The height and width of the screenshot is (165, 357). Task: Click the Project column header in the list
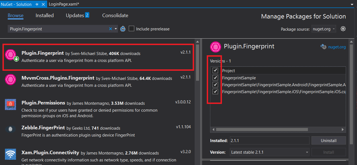229,71
